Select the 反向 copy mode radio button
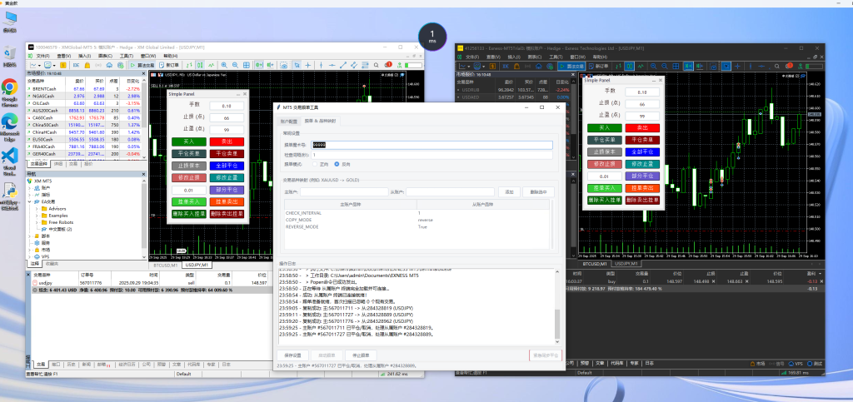This screenshot has width=853, height=402. point(337,165)
